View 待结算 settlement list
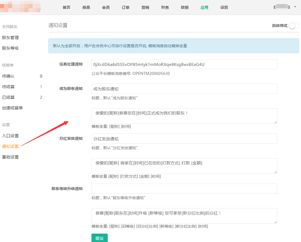This screenshot has height=242, width=301. (x=8, y=87)
